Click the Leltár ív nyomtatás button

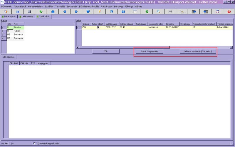coord(150,51)
